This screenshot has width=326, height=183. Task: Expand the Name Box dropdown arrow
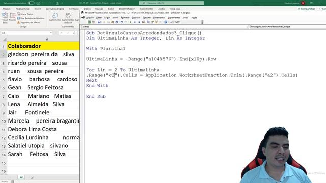coord(51,33)
